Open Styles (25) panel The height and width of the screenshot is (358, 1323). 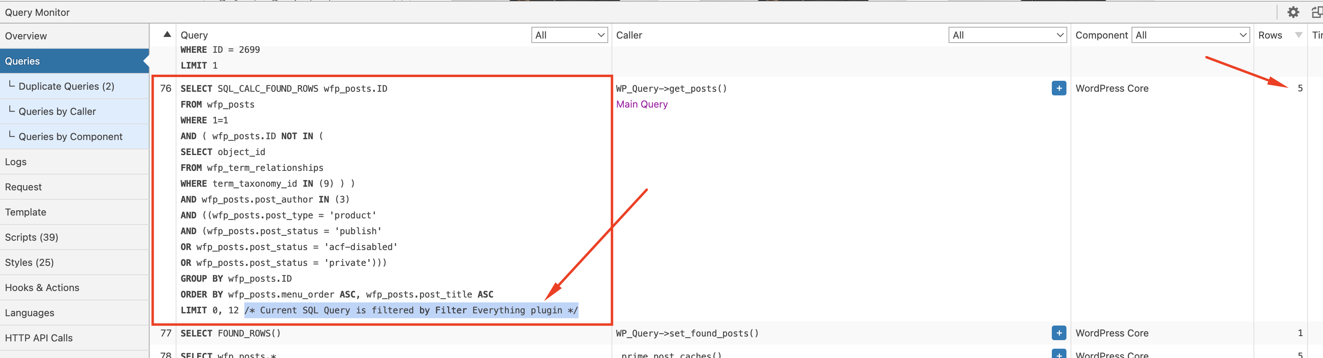coord(74,262)
